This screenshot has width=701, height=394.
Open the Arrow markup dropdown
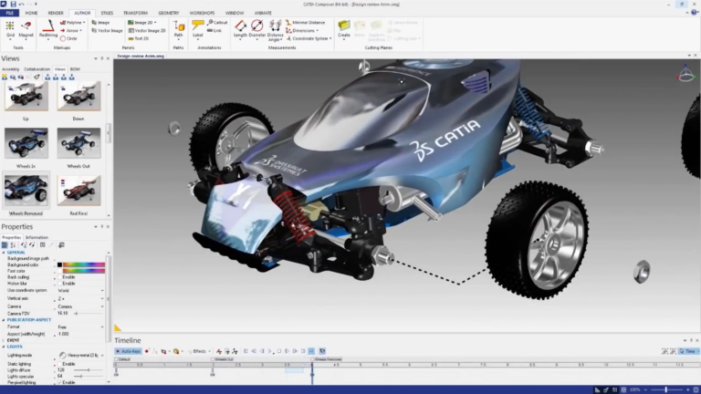81,30
